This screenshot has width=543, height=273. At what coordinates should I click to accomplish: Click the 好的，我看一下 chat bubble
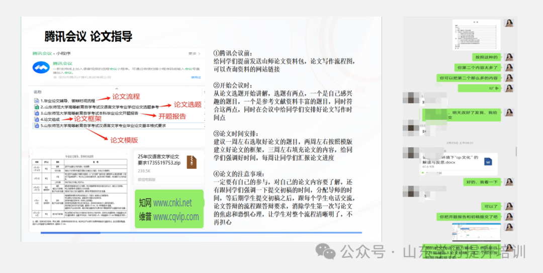point(482,182)
